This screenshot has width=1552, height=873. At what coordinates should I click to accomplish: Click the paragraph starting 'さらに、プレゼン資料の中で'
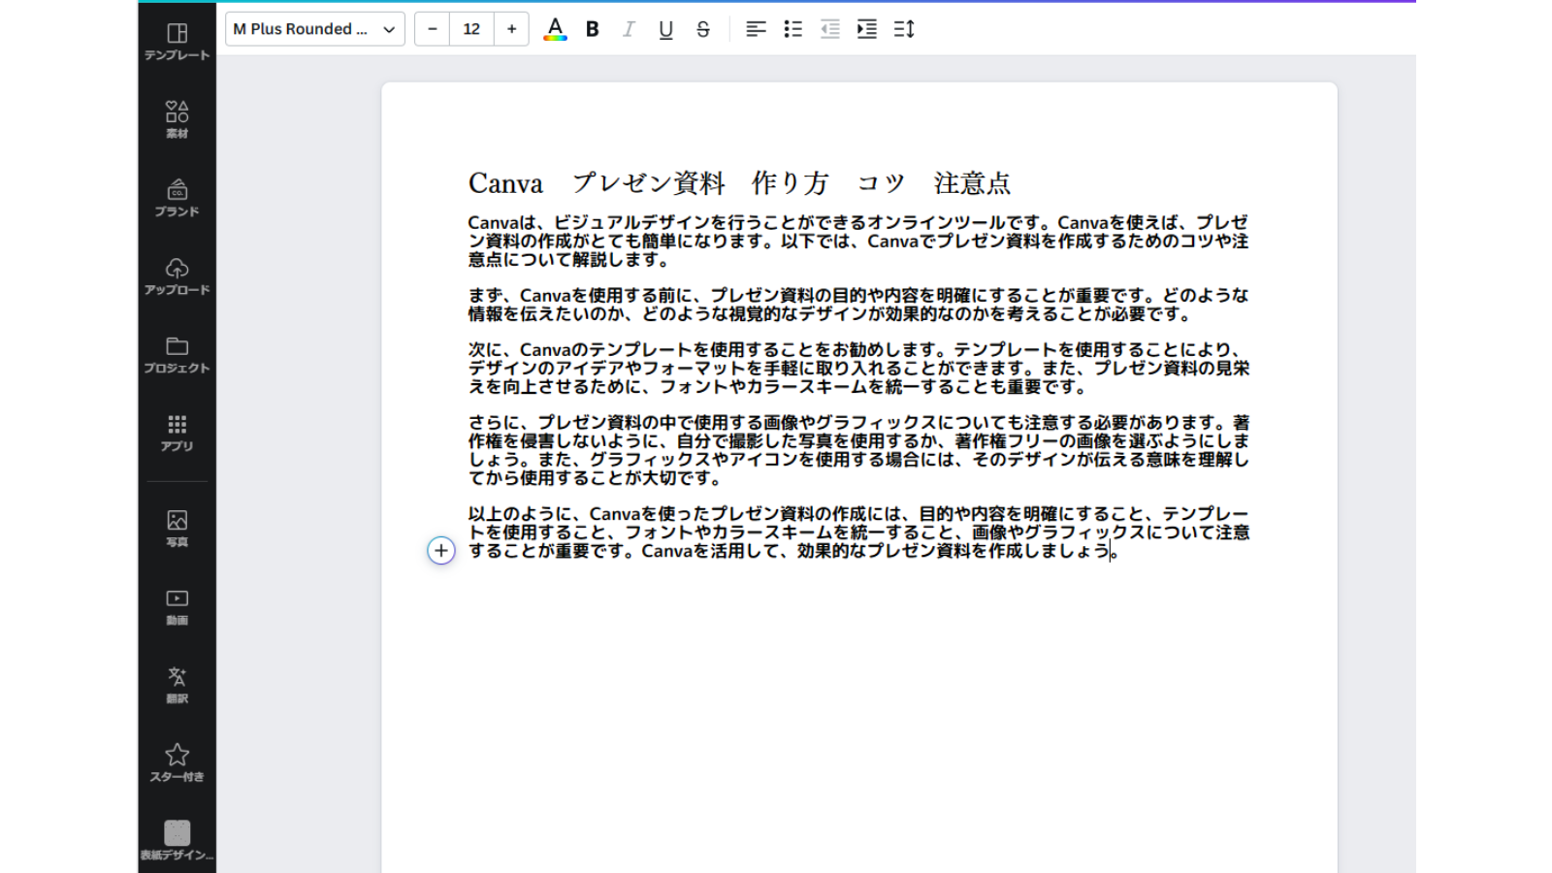[x=858, y=450]
